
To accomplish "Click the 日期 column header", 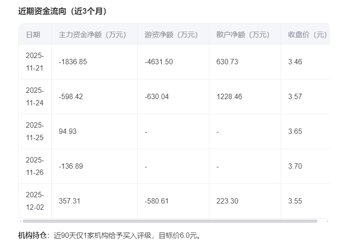I will [33, 34].
